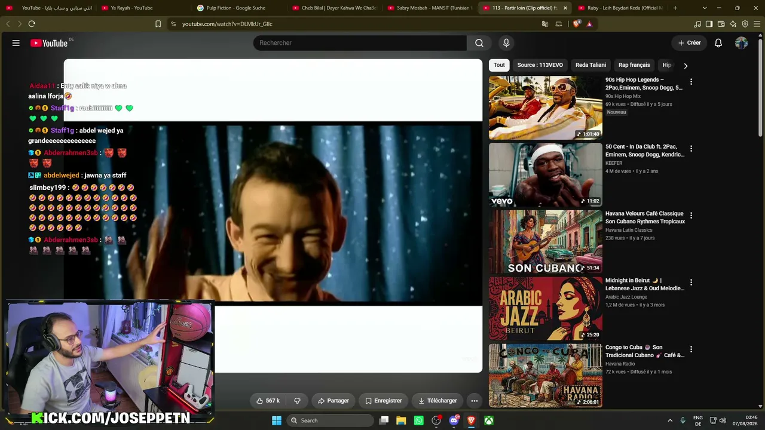Click the YouTube search magnifier button
765x430 pixels.
click(479, 43)
